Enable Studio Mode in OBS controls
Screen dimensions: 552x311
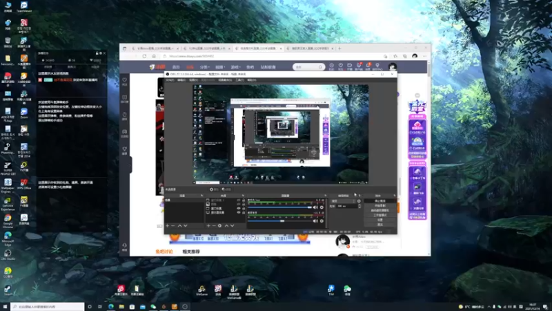point(380,215)
